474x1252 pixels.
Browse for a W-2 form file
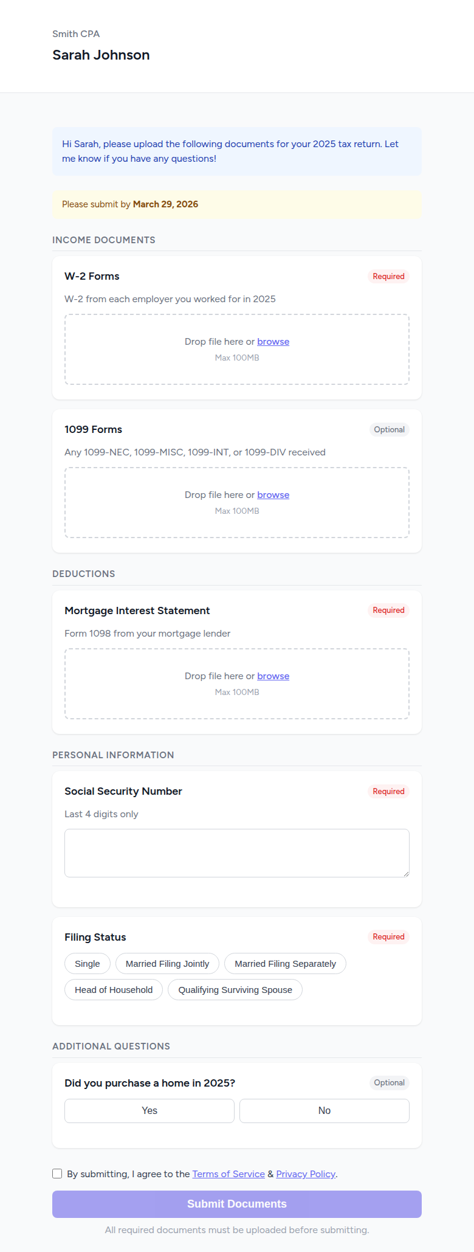(x=273, y=342)
